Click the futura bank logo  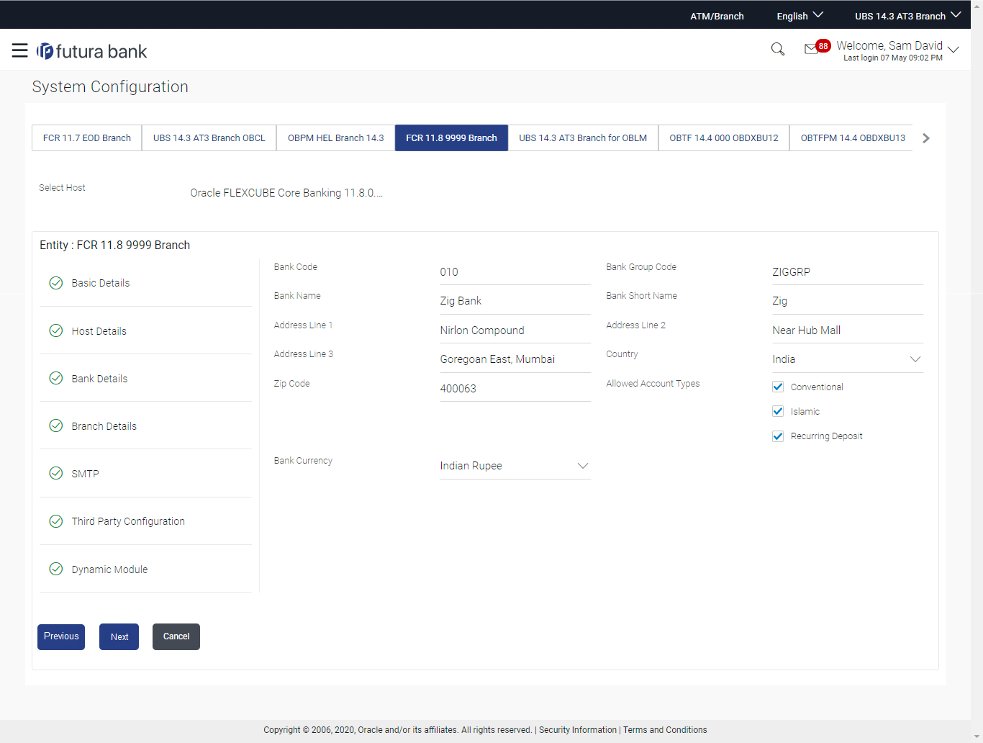click(x=92, y=51)
